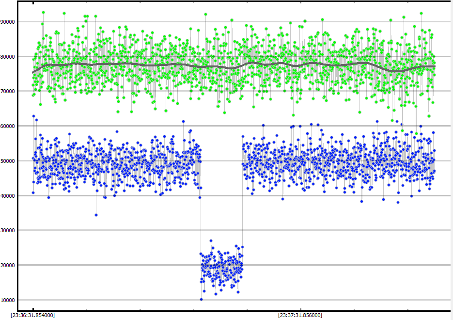The height and width of the screenshot is (320, 453).
Task: Click the 90000 y-axis label
Action: click(x=8, y=22)
